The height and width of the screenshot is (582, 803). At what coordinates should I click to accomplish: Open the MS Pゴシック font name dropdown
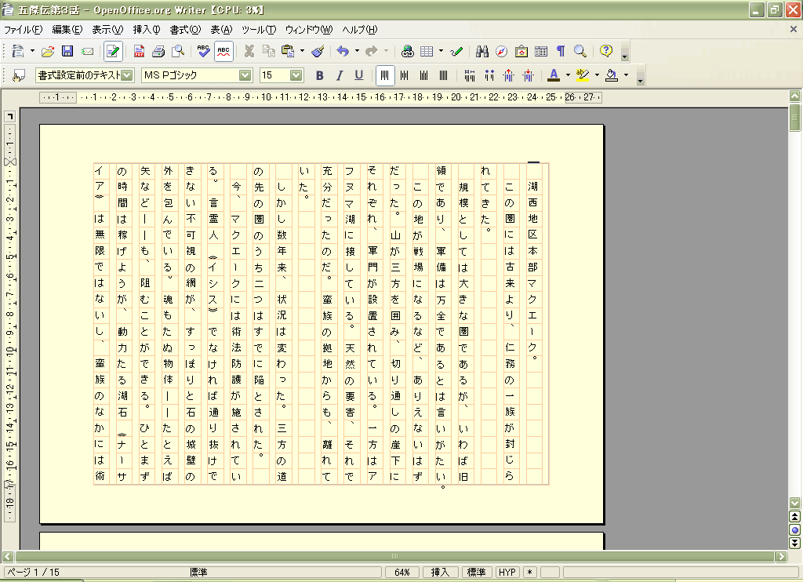[x=245, y=75]
